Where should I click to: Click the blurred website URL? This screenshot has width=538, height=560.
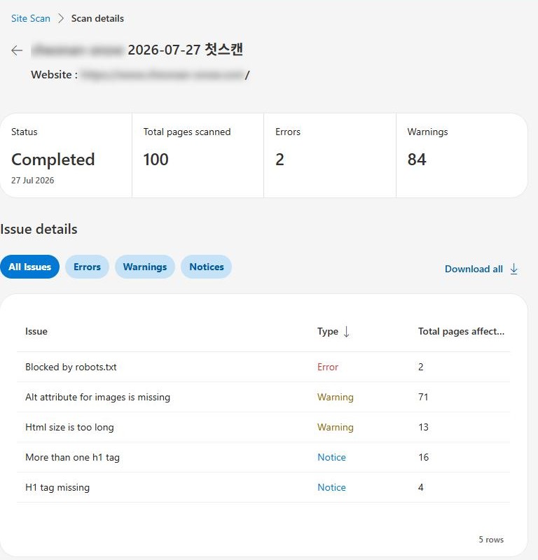163,75
